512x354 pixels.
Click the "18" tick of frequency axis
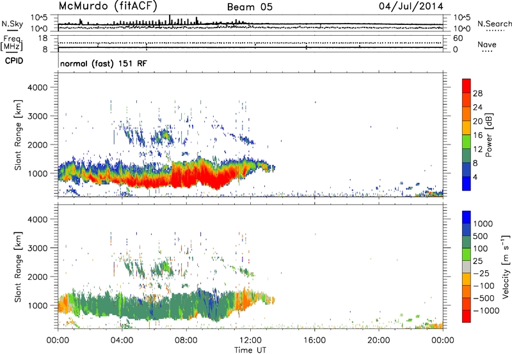43,38
